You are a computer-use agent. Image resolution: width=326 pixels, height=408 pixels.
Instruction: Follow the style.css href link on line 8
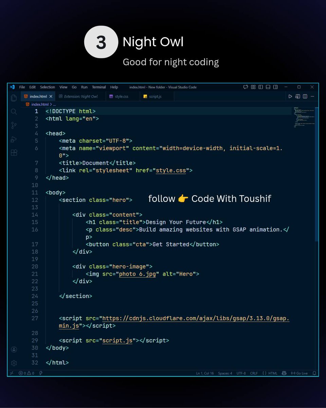pyautogui.click(x=171, y=170)
